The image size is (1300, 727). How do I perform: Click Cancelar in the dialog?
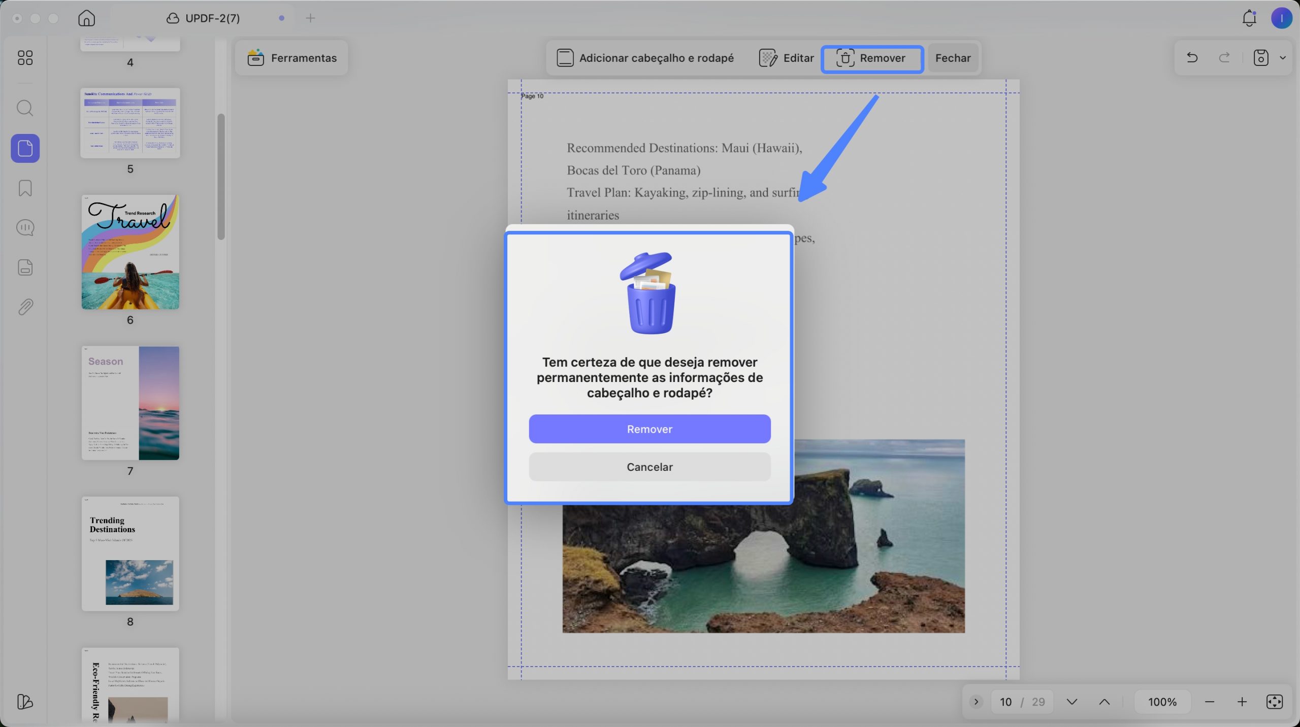click(x=649, y=467)
